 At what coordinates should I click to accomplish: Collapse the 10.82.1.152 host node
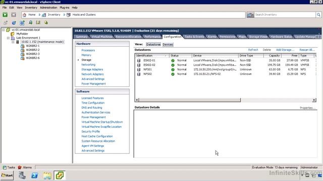13,42
